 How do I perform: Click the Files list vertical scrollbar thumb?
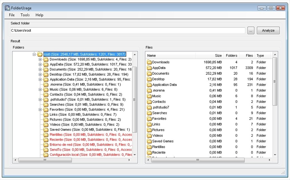(x=275, y=81)
